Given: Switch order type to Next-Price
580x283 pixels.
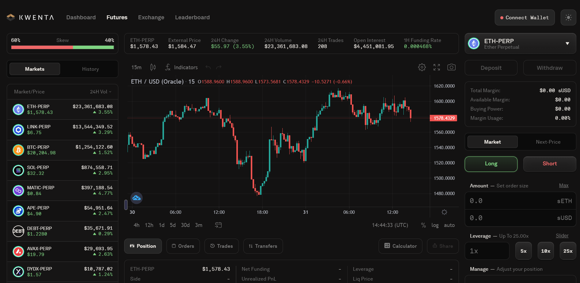Looking at the screenshot, I should 548,142.
